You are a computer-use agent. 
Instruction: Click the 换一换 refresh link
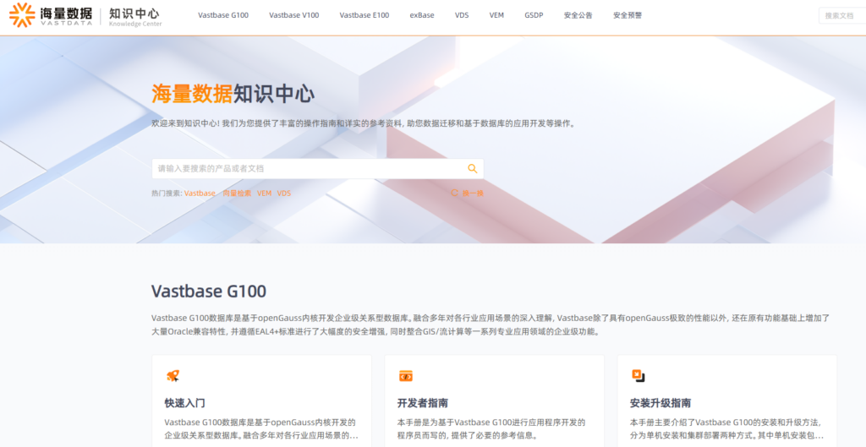pos(473,194)
